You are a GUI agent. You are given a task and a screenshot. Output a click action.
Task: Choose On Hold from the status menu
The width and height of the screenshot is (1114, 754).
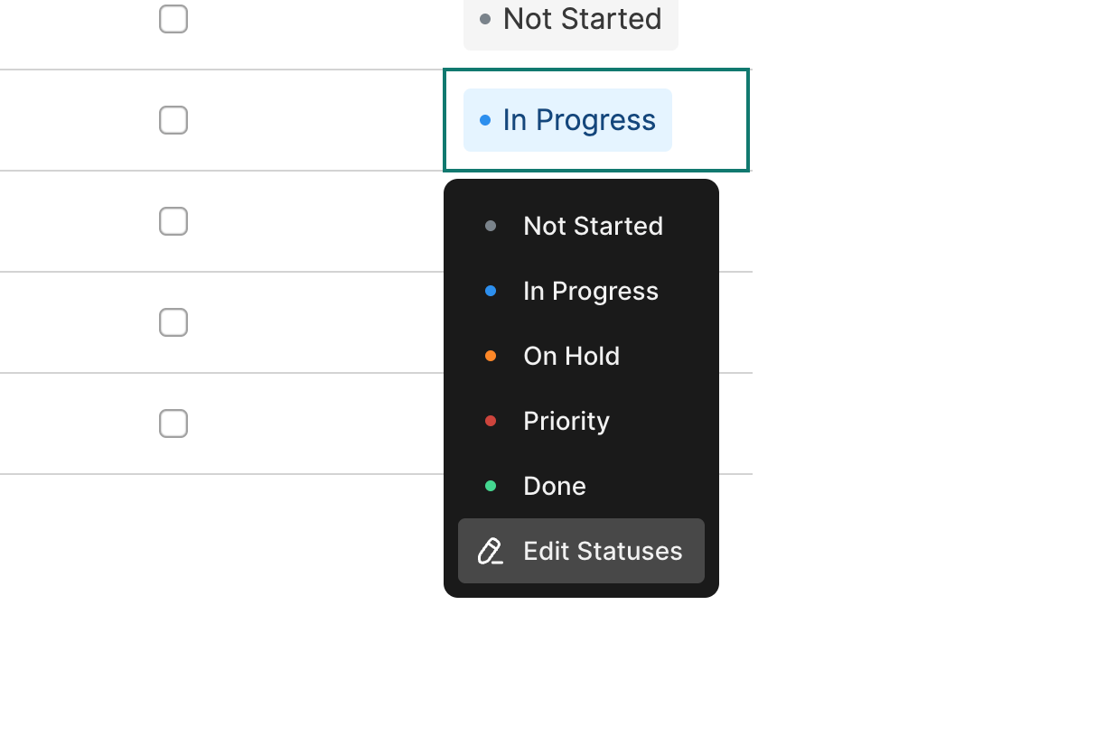coord(571,356)
